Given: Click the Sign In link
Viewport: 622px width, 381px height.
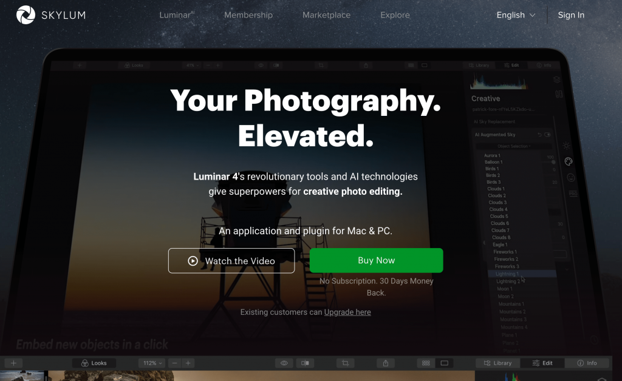Looking at the screenshot, I should pos(571,15).
